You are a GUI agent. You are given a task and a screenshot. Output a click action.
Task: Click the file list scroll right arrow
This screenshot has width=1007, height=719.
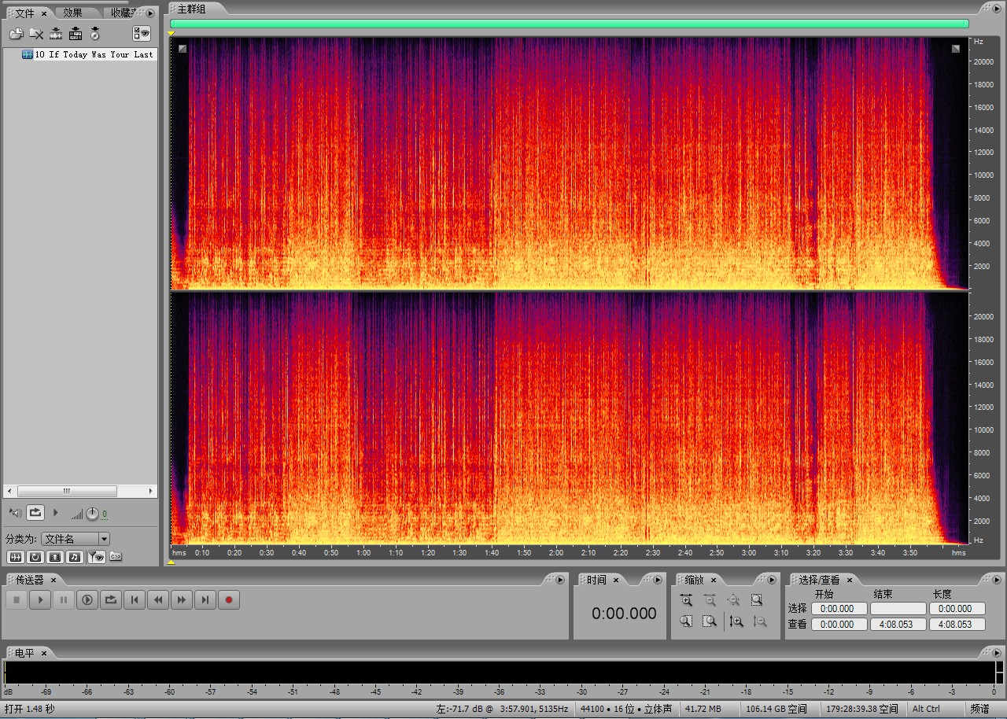152,492
